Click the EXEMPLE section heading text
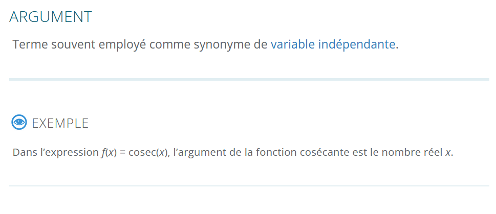 [x=60, y=123]
